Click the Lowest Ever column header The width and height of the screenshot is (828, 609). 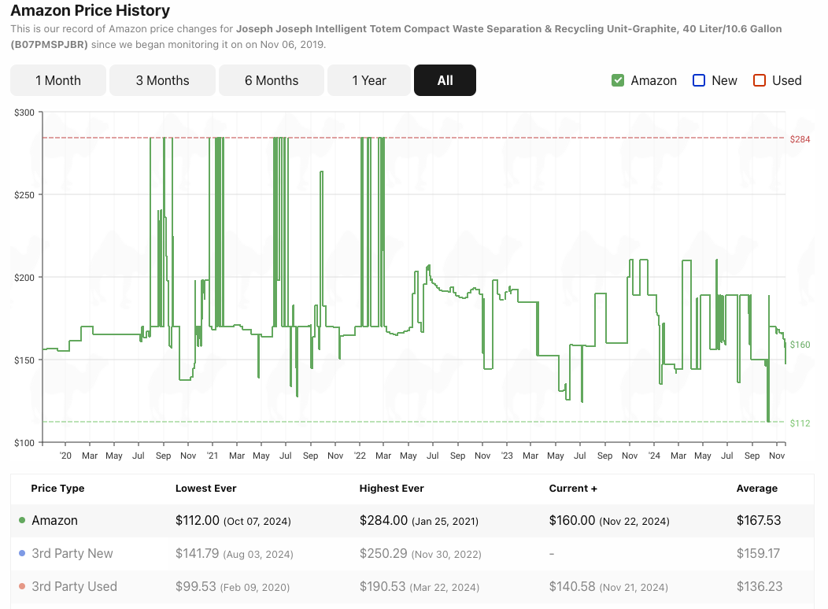point(206,488)
